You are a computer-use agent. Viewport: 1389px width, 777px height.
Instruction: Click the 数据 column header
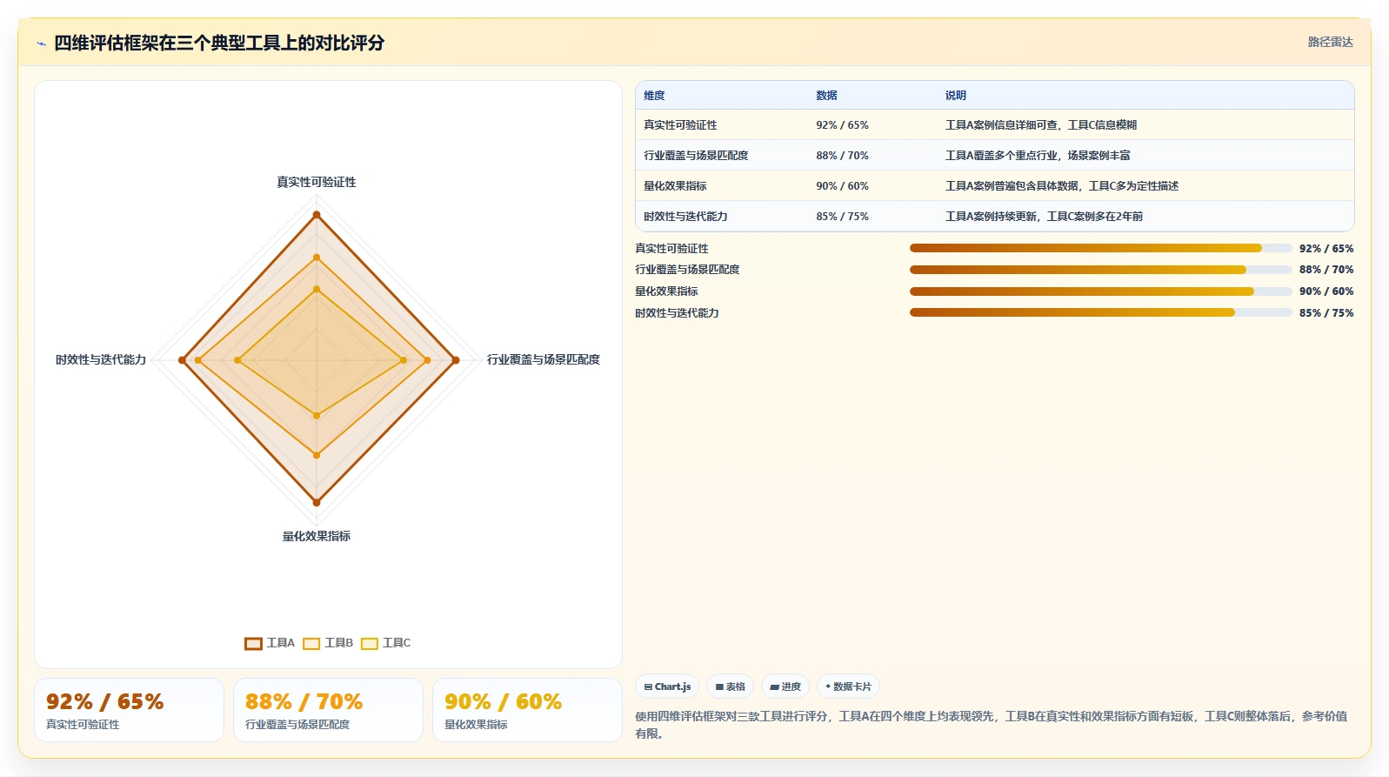point(826,96)
